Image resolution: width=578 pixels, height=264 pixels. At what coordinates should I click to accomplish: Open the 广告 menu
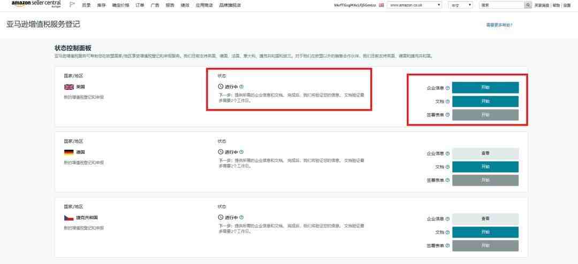pyautogui.click(x=155, y=5)
